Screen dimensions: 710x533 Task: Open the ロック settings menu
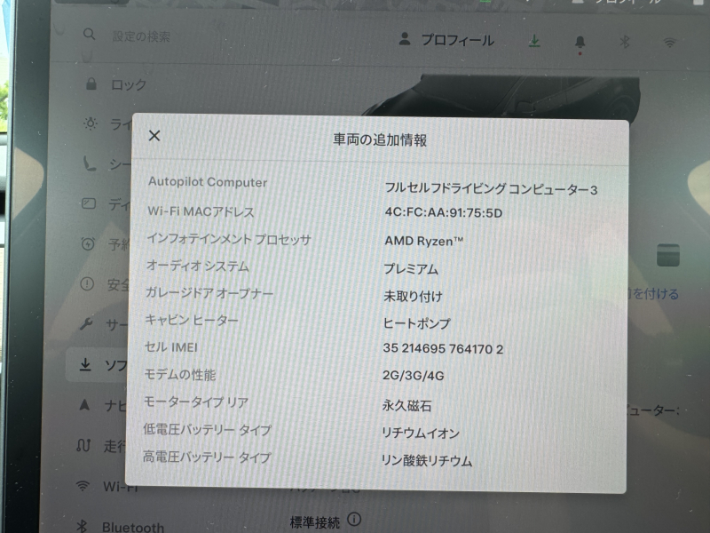[x=116, y=84]
